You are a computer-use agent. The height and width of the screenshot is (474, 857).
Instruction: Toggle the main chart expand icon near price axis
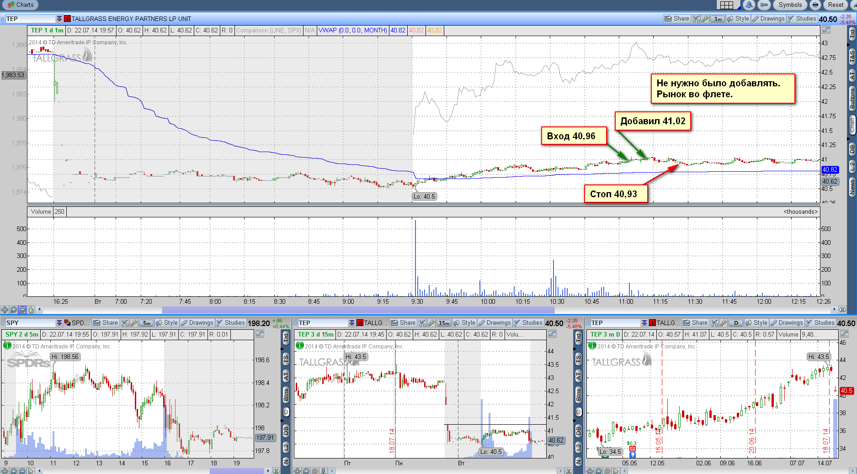pos(825,30)
